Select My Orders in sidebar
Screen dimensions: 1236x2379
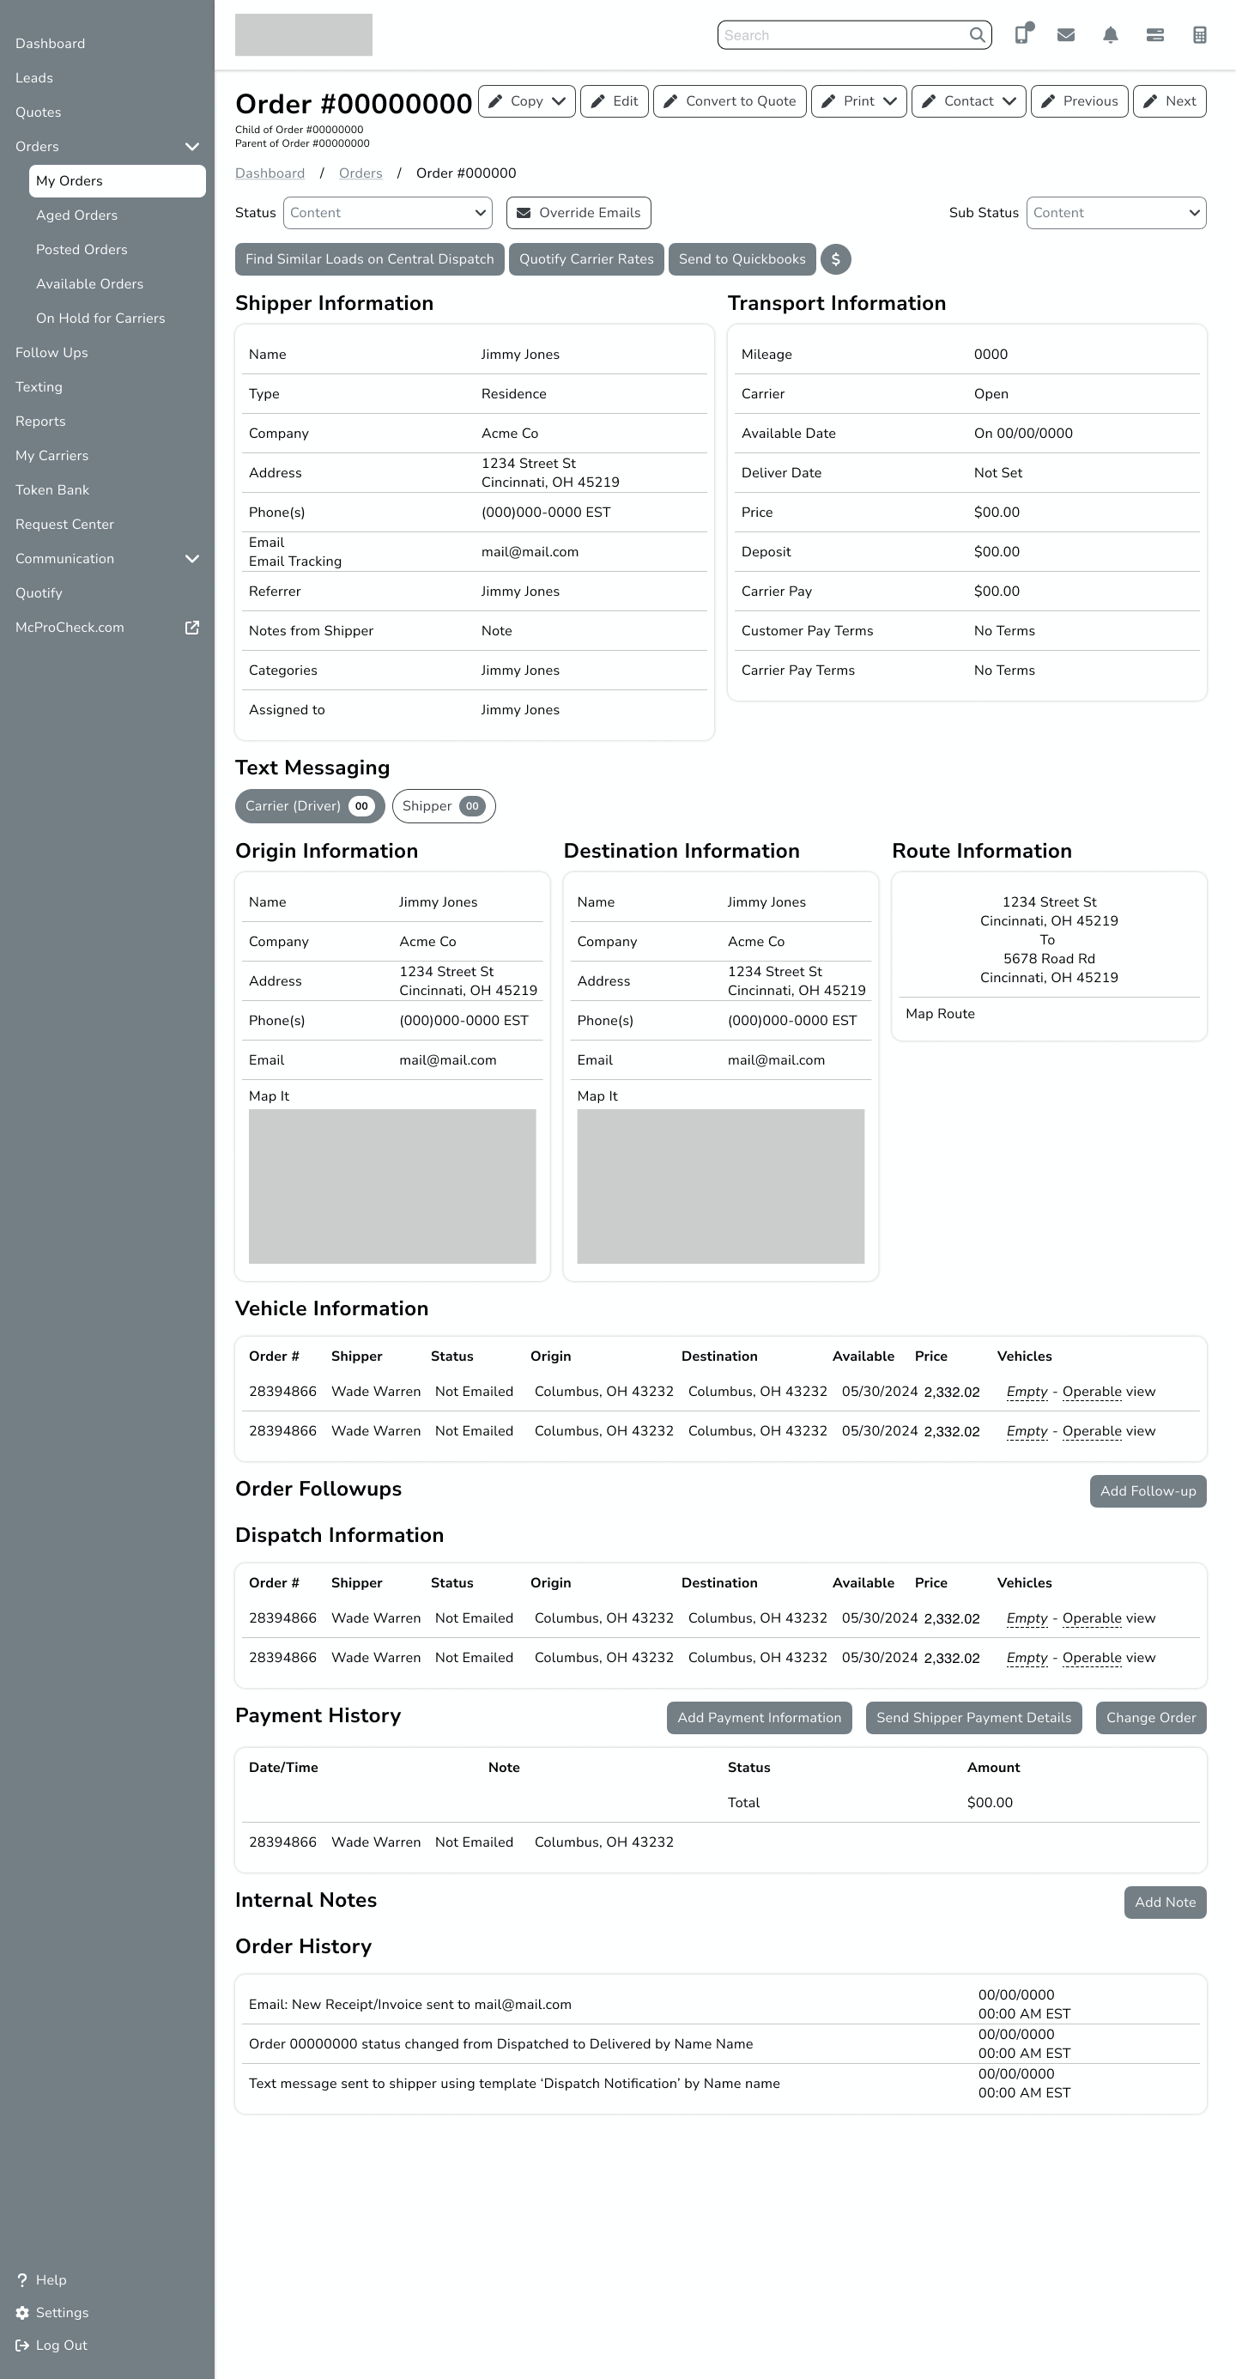(118, 181)
